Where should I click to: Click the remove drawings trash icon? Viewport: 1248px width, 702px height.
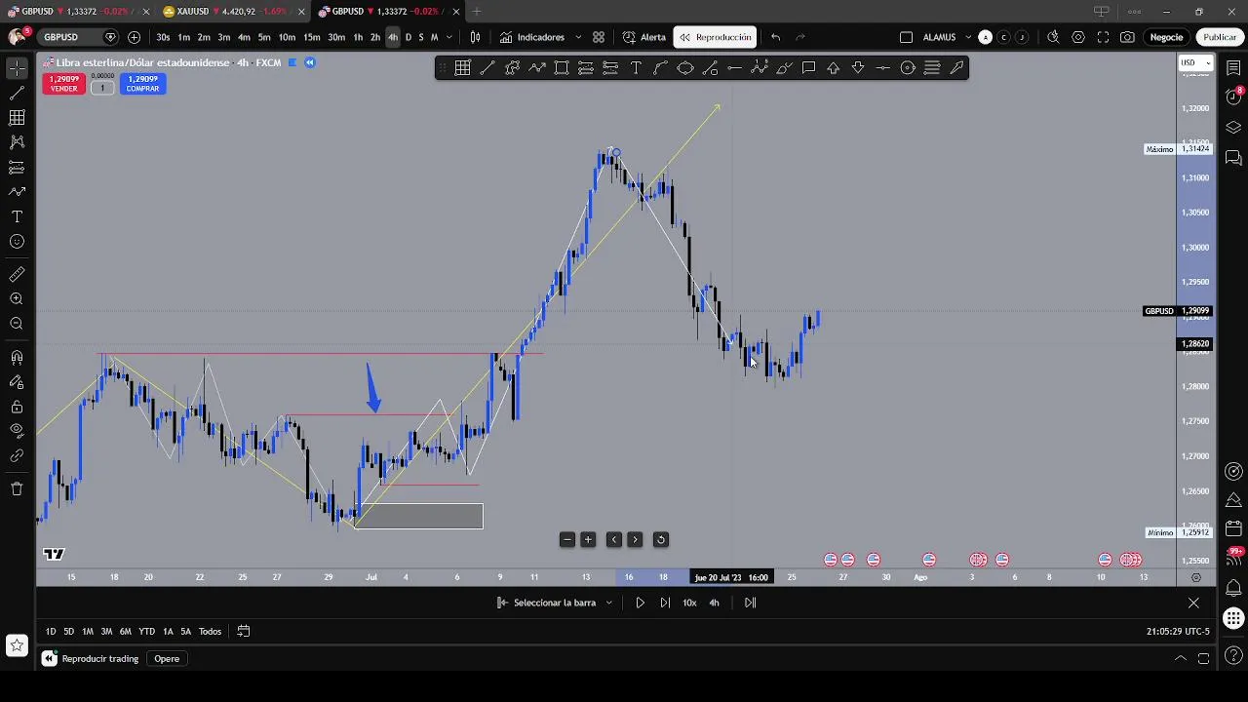coord(17,488)
